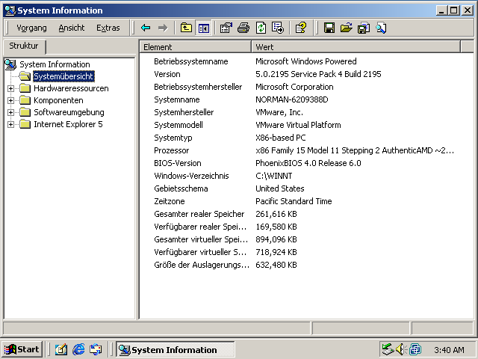This screenshot has height=359, width=478.
Task: Select Internet Explorer 5 tree item
Action: tap(68, 124)
